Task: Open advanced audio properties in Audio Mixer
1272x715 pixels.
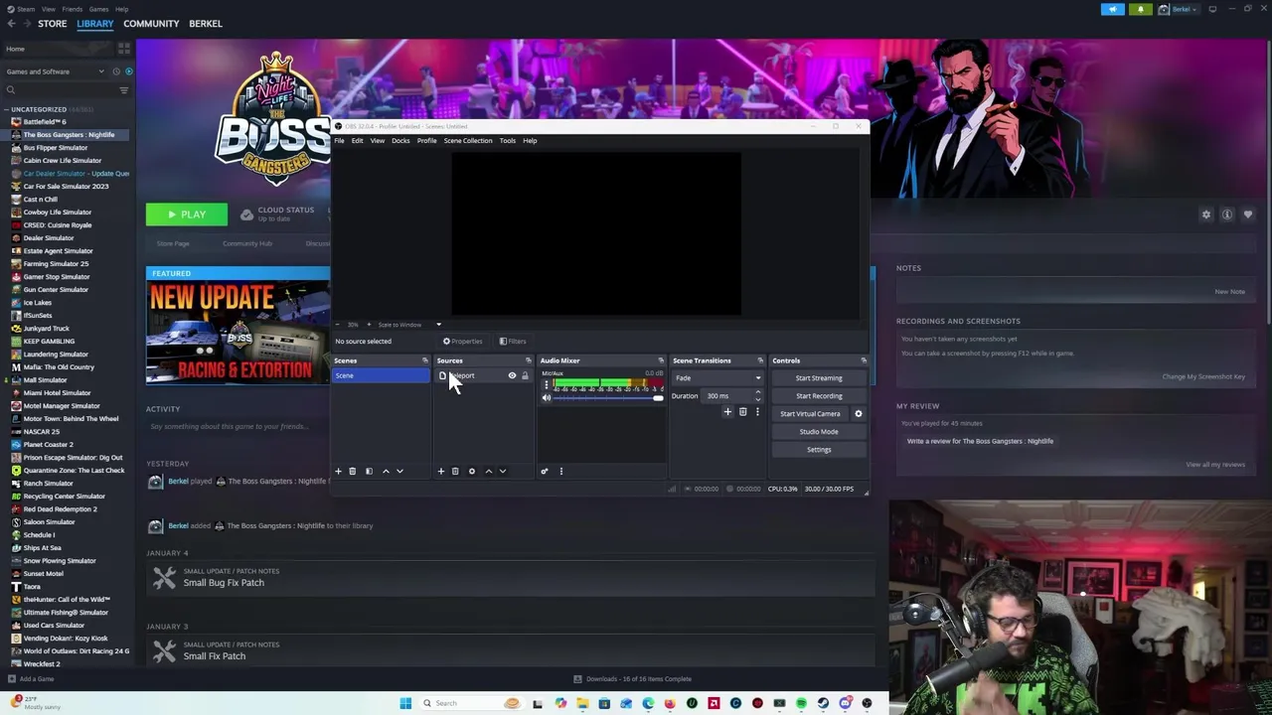Action: (544, 472)
